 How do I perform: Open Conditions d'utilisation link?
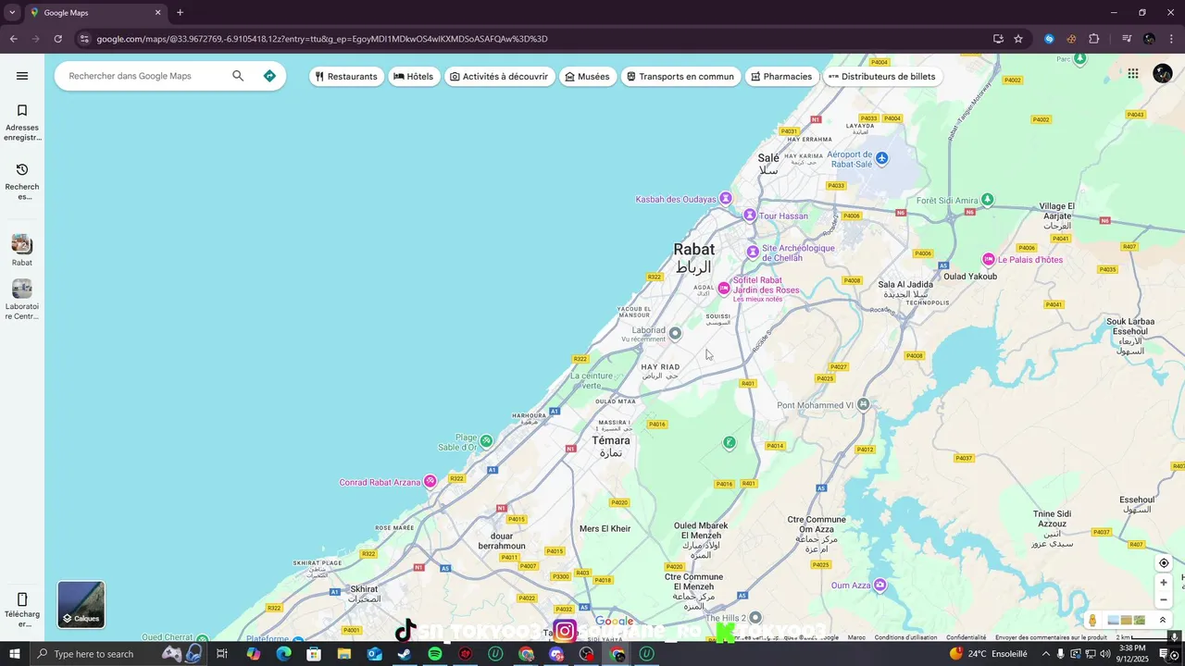tap(905, 637)
